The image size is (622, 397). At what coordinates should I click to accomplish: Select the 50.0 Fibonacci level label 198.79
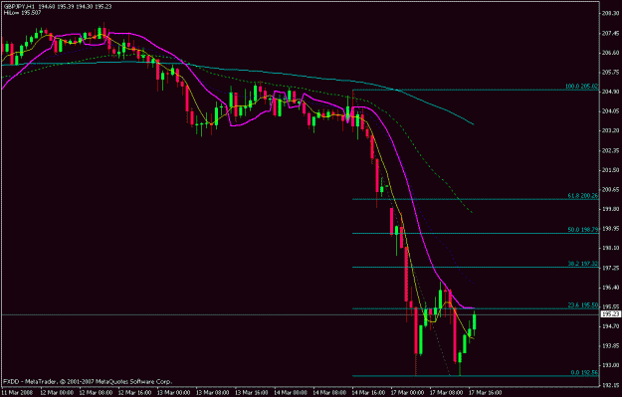point(583,230)
